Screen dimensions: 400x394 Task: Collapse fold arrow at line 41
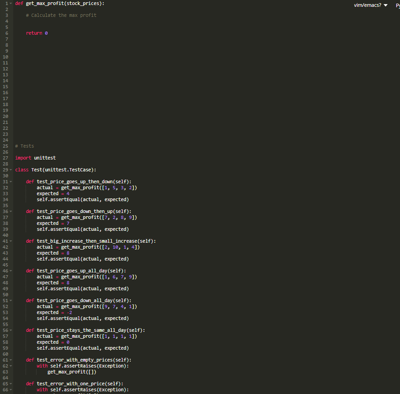(11, 241)
